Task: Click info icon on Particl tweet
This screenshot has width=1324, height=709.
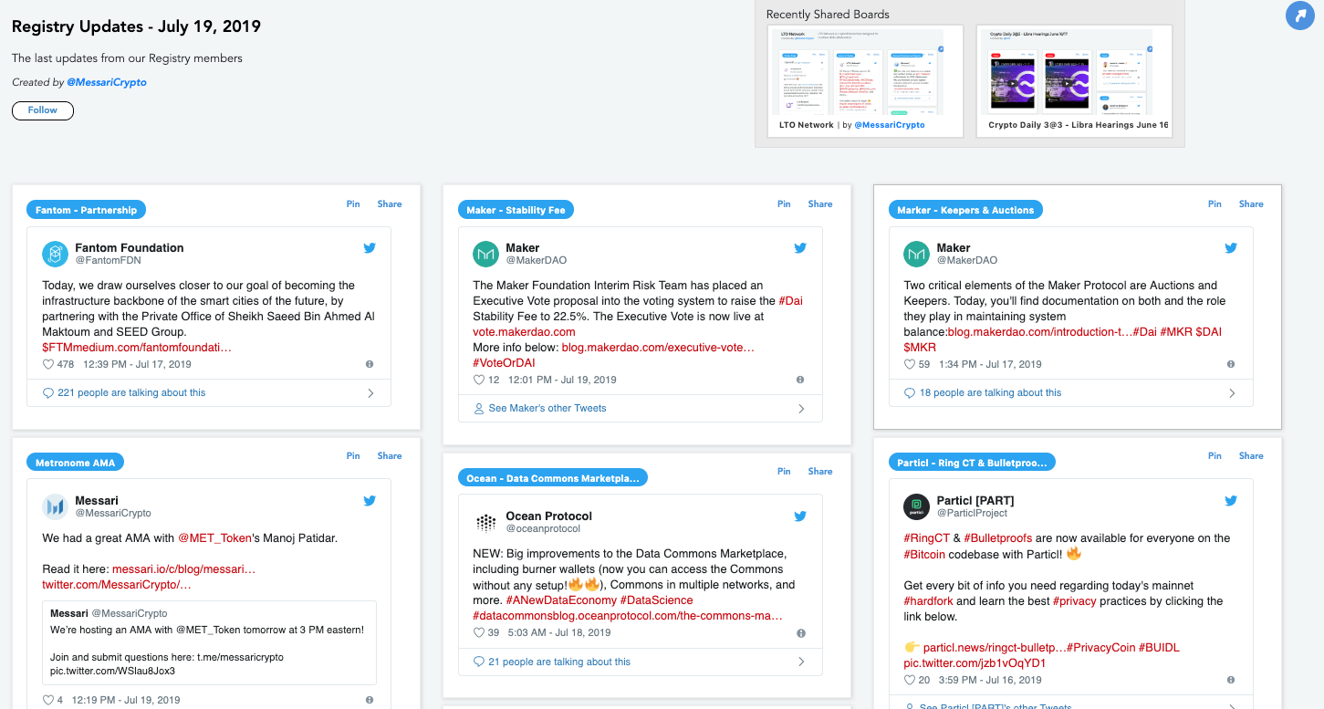Action: click(1231, 680)
